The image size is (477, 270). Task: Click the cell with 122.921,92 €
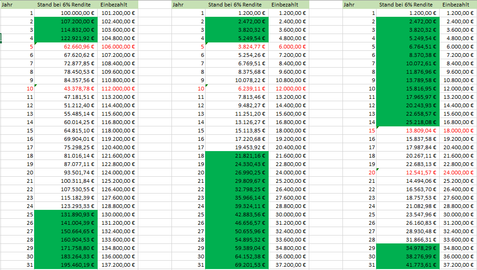66,38
